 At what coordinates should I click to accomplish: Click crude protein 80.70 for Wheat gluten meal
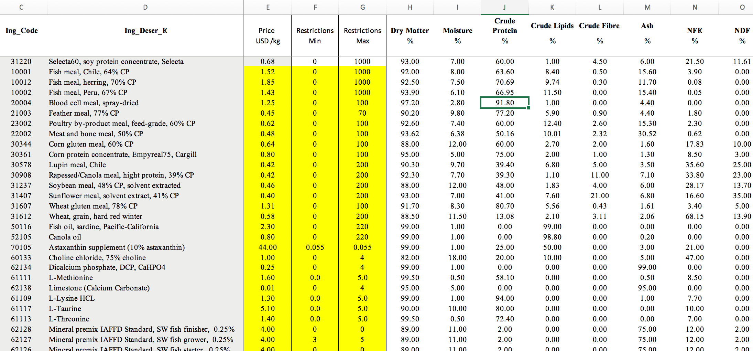pyautogui.click(x=505, y=206)
